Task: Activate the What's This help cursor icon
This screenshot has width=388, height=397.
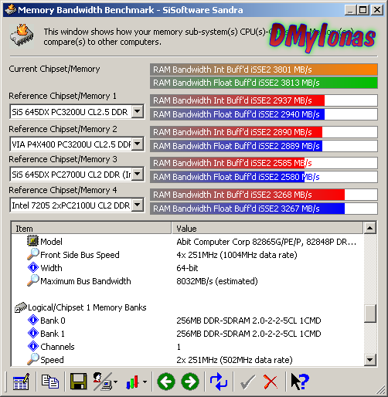Action: (x=300, y=382)
